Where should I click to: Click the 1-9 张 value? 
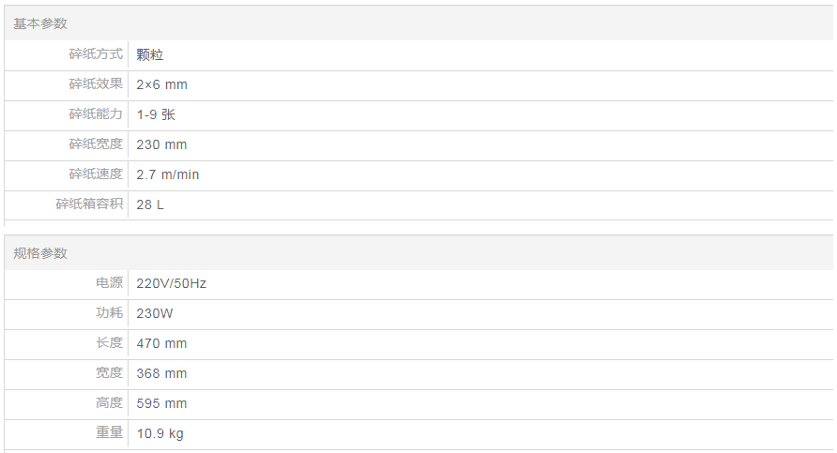tap(156, 115)
